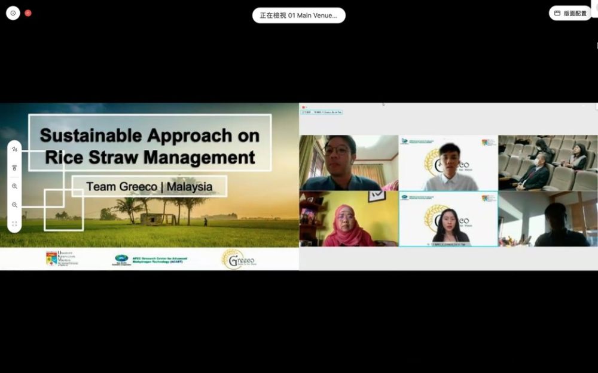Select the man with glasses video tile
This screenshot has height=373, width=598.
click(349, 163)
